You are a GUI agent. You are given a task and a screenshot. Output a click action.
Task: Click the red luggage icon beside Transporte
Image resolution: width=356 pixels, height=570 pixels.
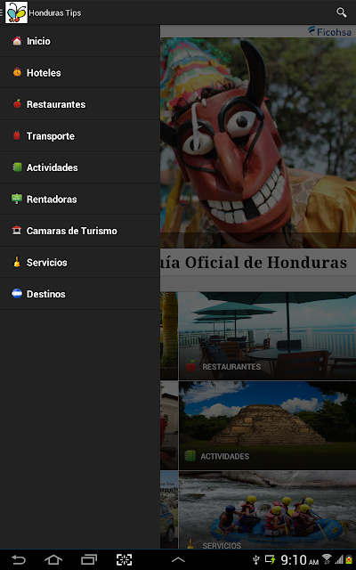click(x=17, y=135)
